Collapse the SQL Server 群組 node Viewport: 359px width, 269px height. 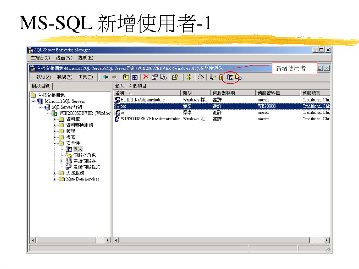41,107
